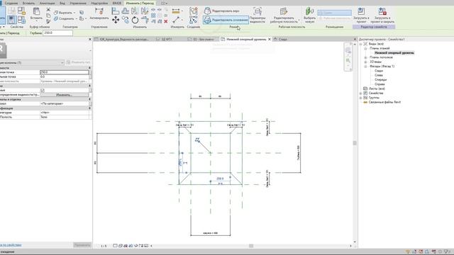Select the Trim/Extend to corner tool
The image size is (454, 255).
point(145,20)
